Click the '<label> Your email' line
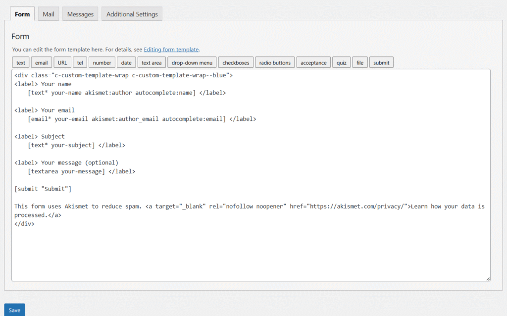The image size is (507, 316). 45,110
